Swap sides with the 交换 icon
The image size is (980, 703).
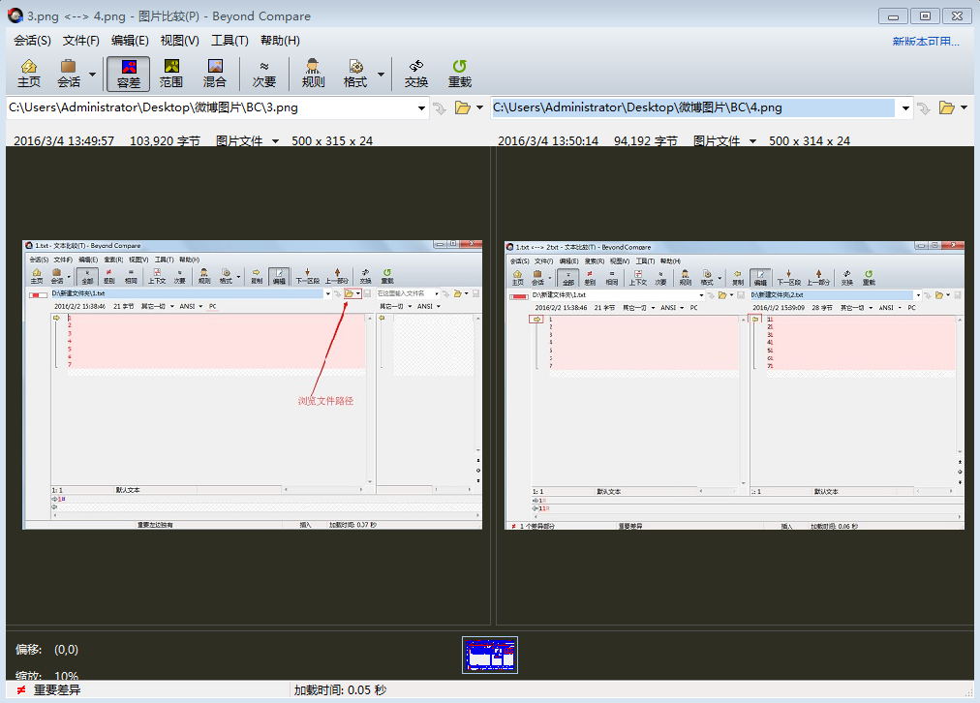[x=416, y=73]
